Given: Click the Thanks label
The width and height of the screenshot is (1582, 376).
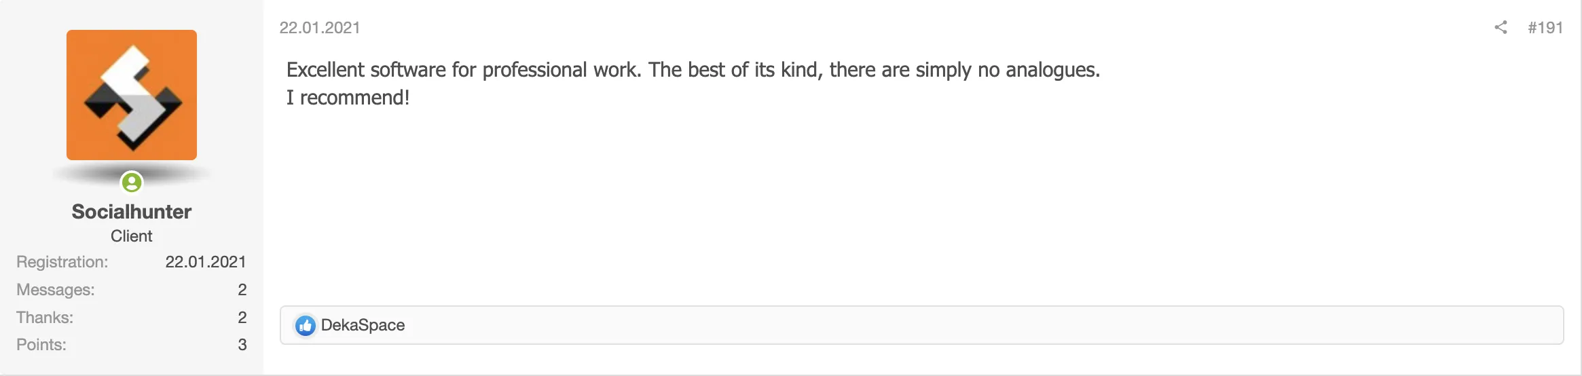Looking at the screenshot, I should tap(45, 318).
